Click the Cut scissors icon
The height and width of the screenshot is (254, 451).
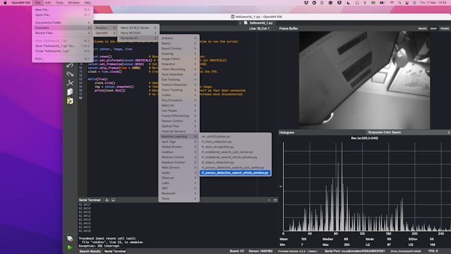tap(70, 83)
